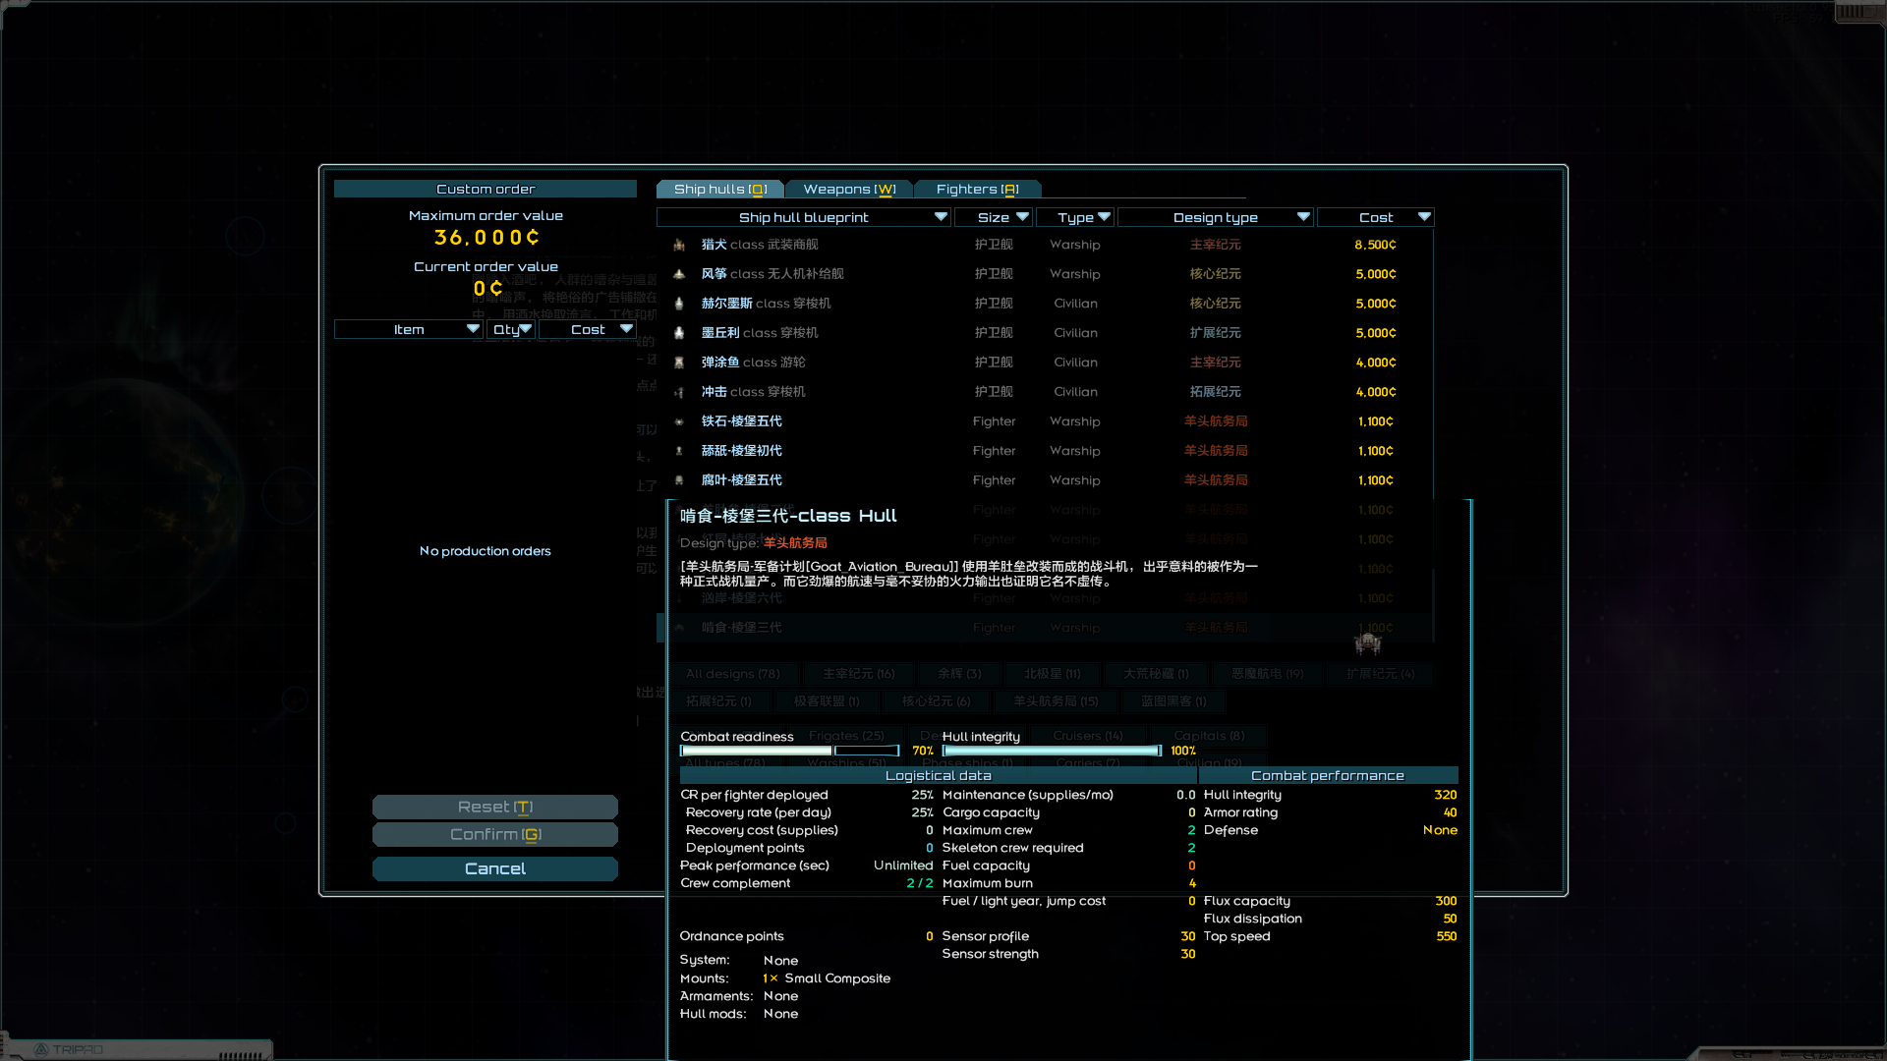Screen dimensions: 1887x1061
Task: Select the 腐叶-棱堡五代 fighter icon
Action: [x=679, y=480]
